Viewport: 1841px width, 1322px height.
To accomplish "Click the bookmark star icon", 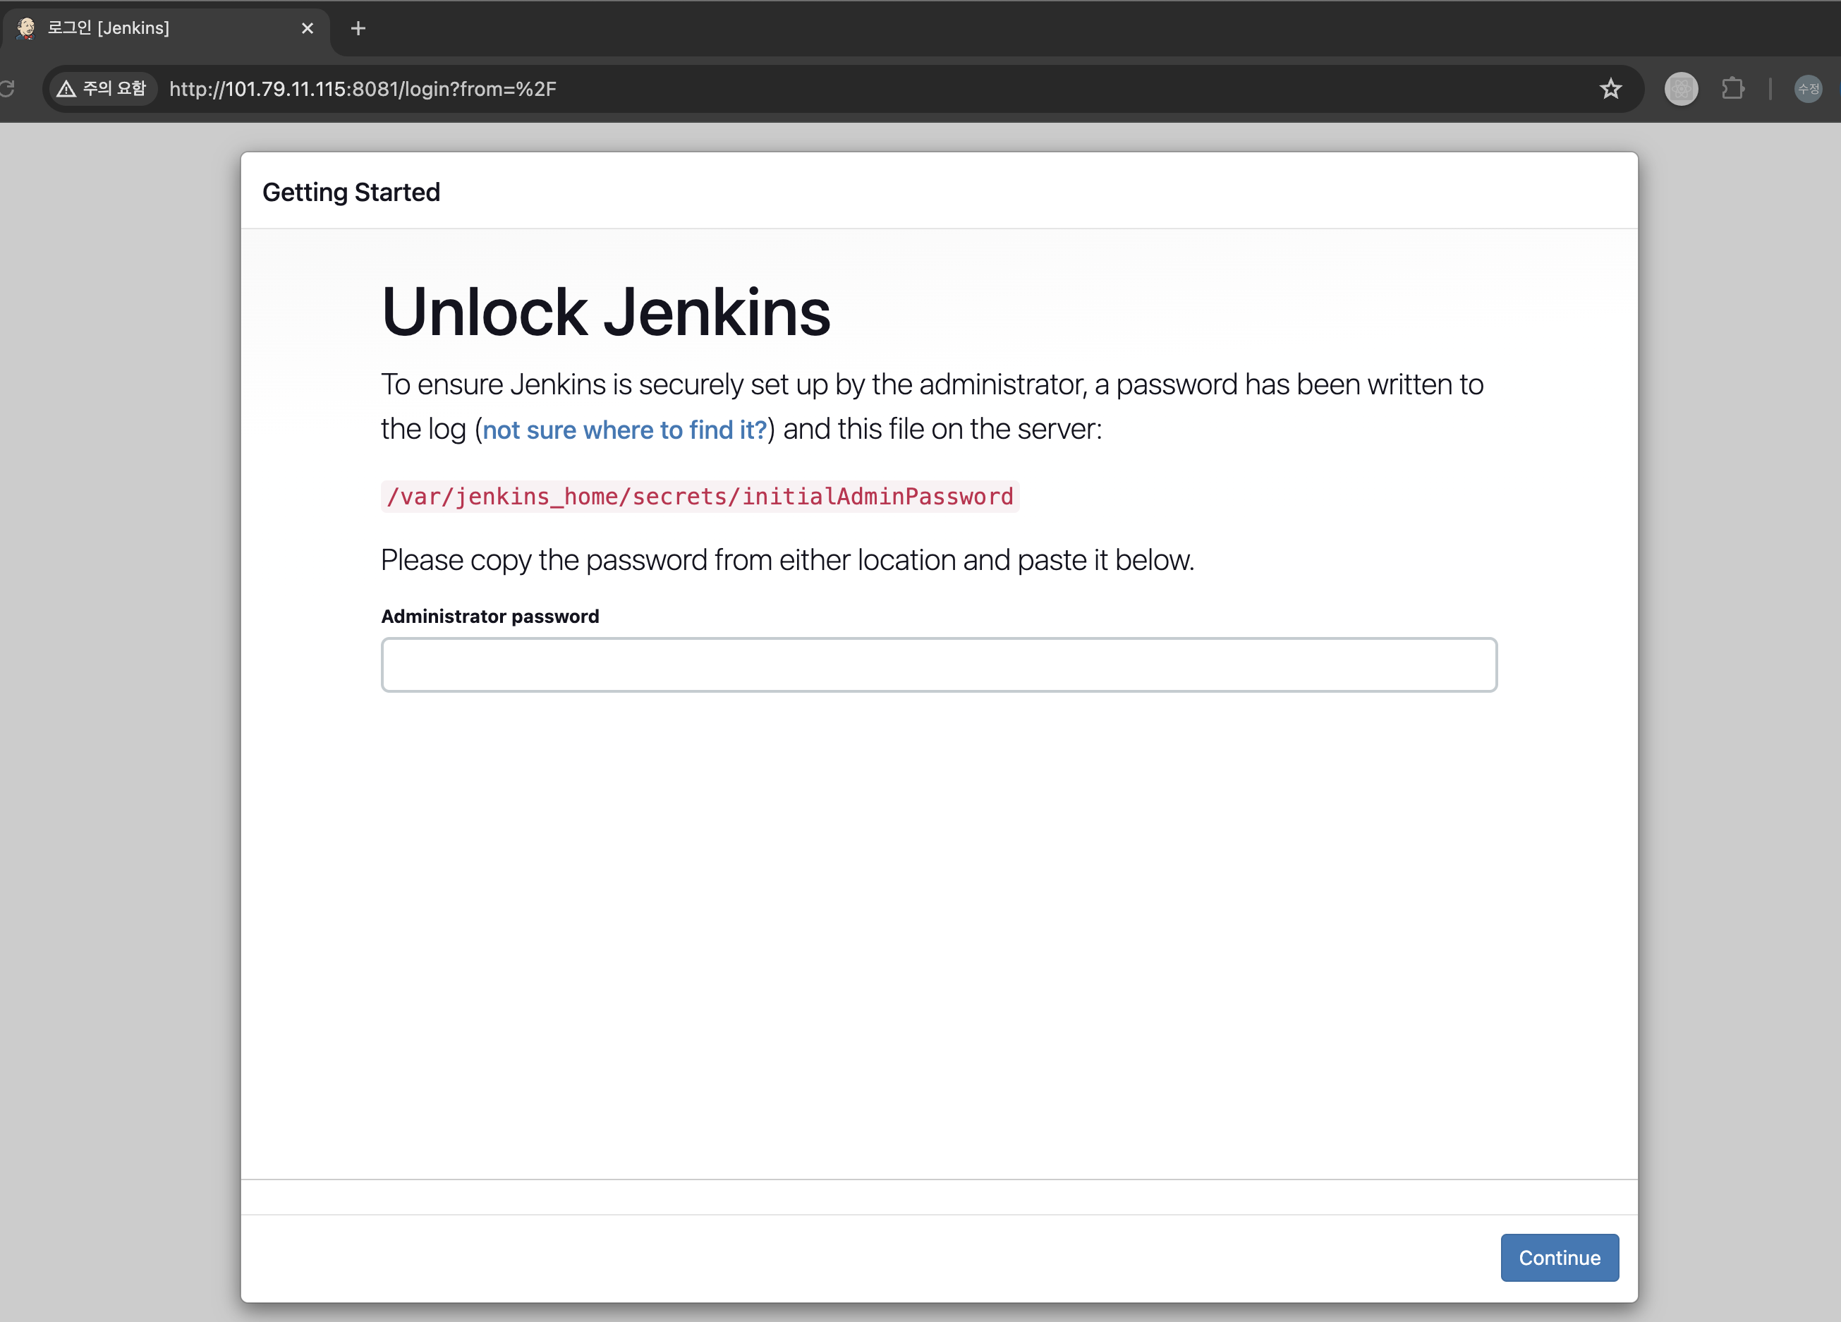I will coord(1610,88).
